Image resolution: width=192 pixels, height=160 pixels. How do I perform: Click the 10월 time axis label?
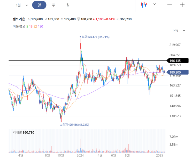pos(61,155)
